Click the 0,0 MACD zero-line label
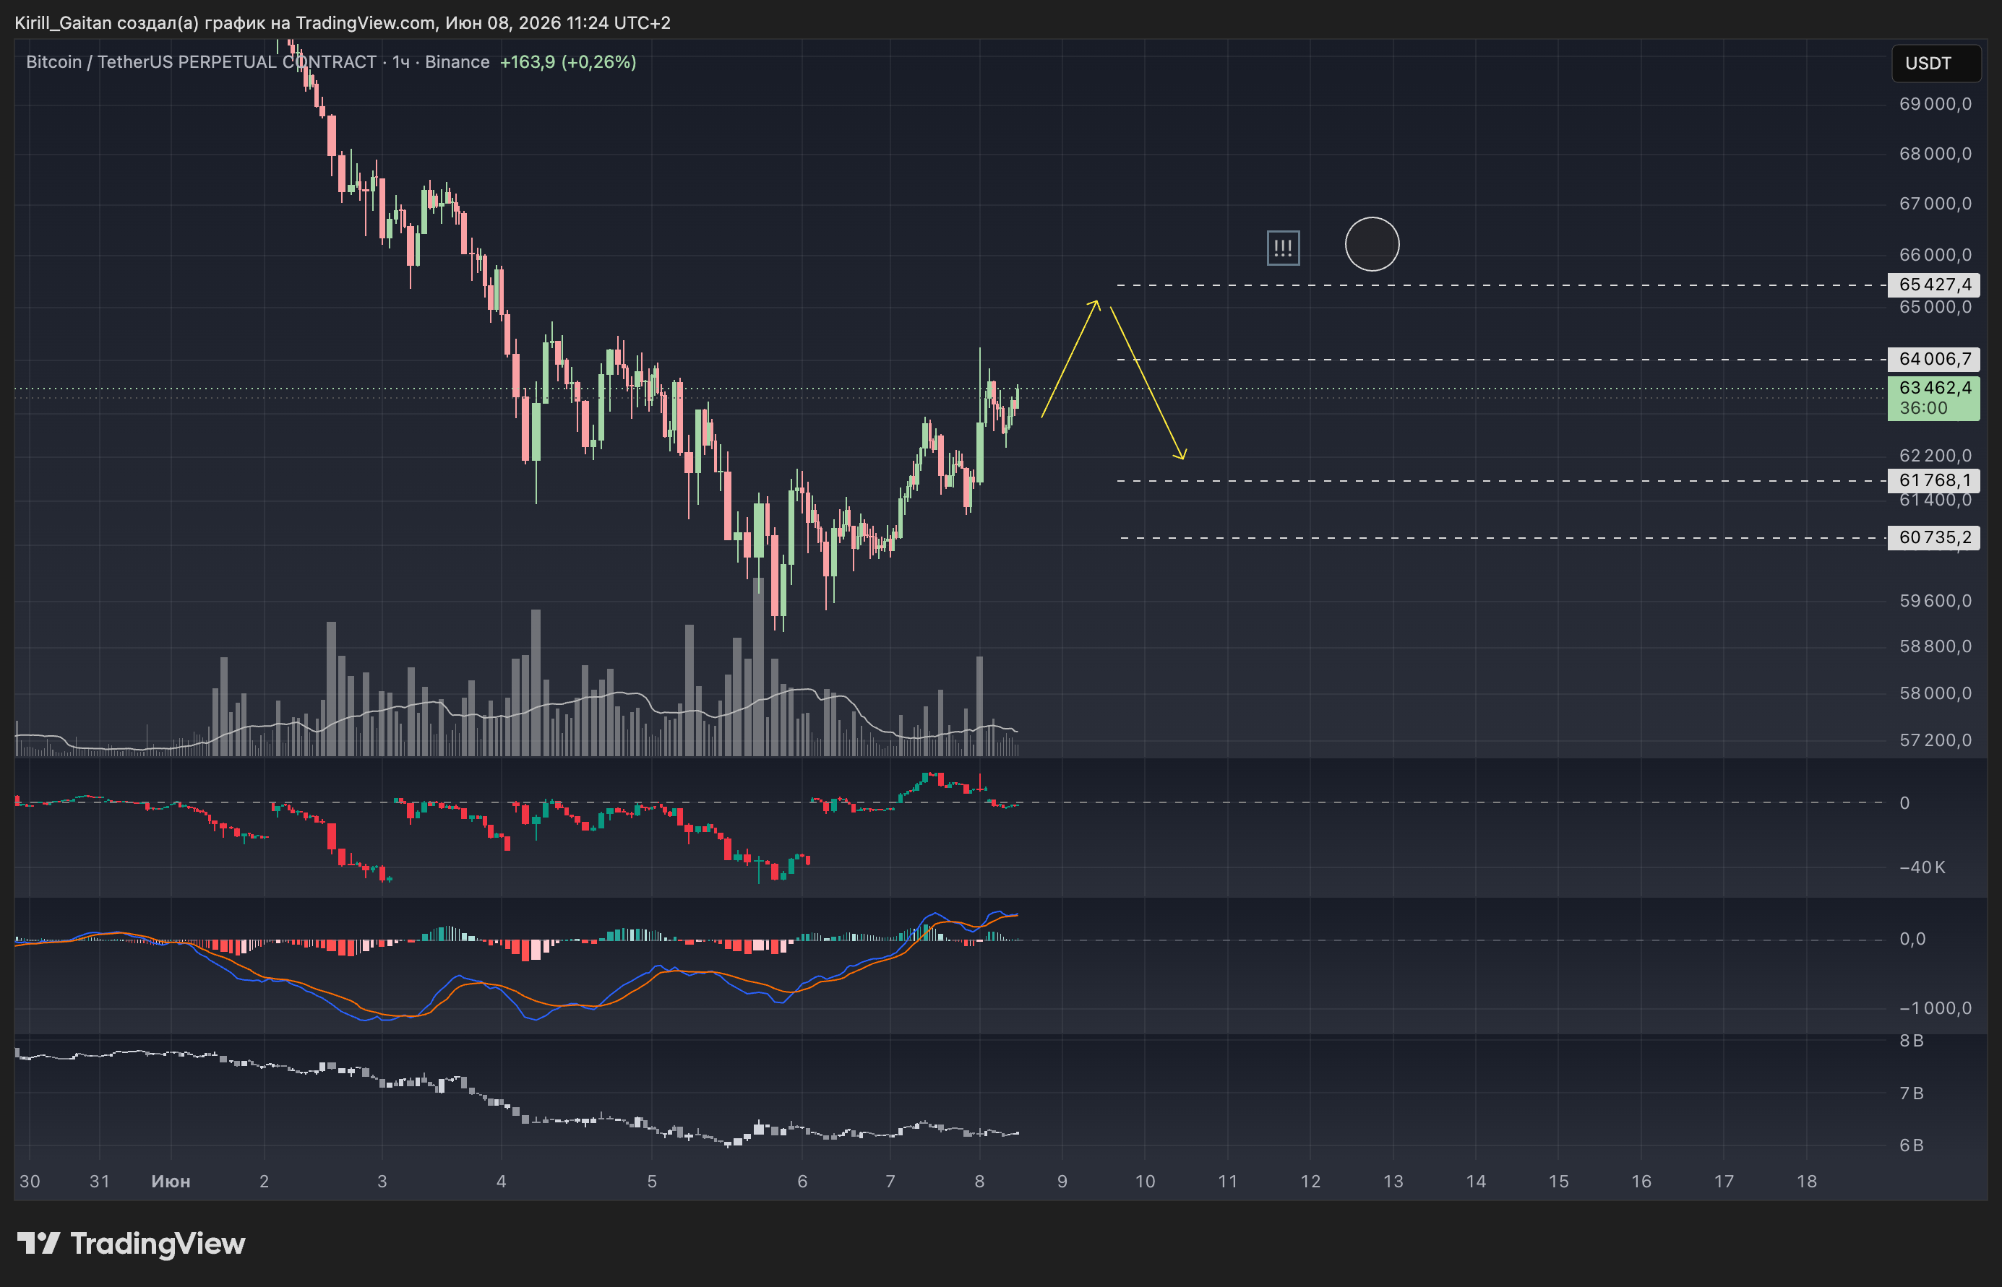2002x1287 pixels. 1912,940
